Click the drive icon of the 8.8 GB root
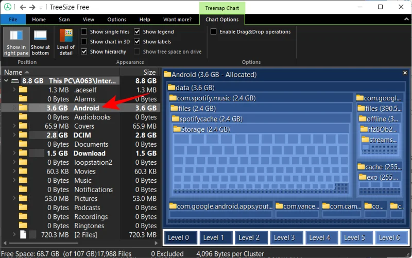 [15, 81]
